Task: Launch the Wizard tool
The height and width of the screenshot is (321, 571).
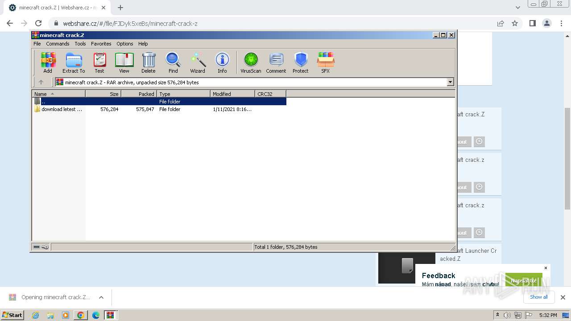Action: tap(198, 62)
